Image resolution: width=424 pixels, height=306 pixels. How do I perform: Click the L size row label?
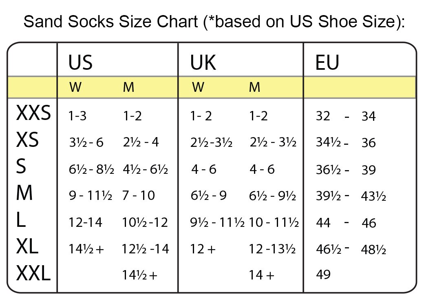[21, 220]
